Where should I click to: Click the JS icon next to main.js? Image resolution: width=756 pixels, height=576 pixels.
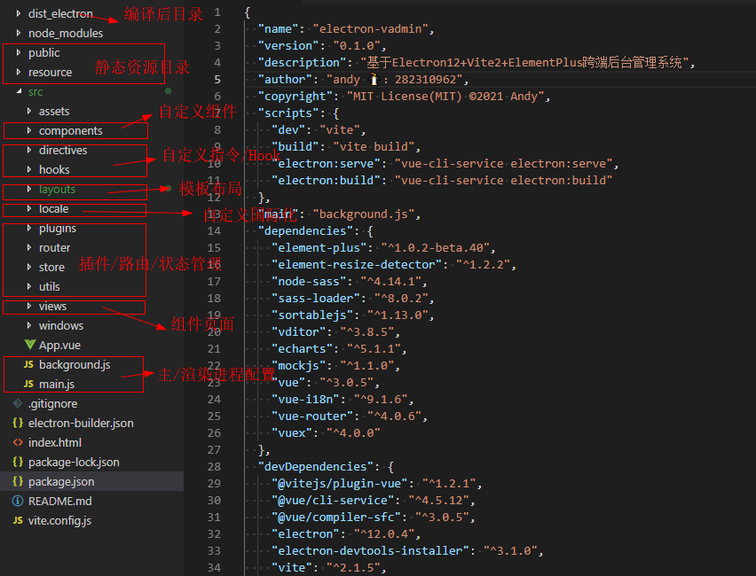coord(28,385)
